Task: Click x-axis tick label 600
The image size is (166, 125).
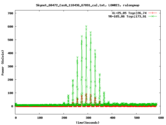Action: pos(161,118)
